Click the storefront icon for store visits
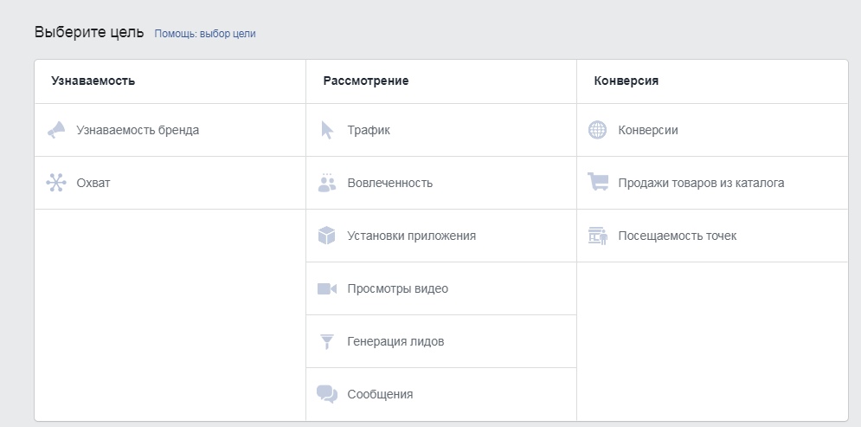 (598, 236)
